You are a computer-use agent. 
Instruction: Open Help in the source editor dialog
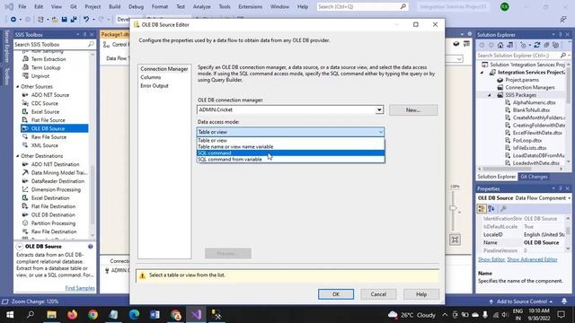(x=421, y=294)
